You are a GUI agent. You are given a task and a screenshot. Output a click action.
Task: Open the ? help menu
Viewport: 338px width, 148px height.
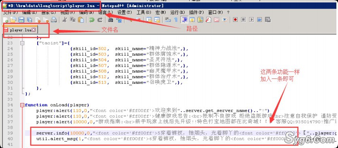(228, 12)
